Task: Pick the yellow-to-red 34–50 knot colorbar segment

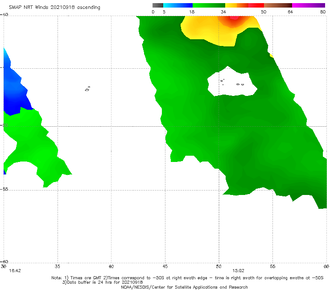Action: (x=244, y=5)
